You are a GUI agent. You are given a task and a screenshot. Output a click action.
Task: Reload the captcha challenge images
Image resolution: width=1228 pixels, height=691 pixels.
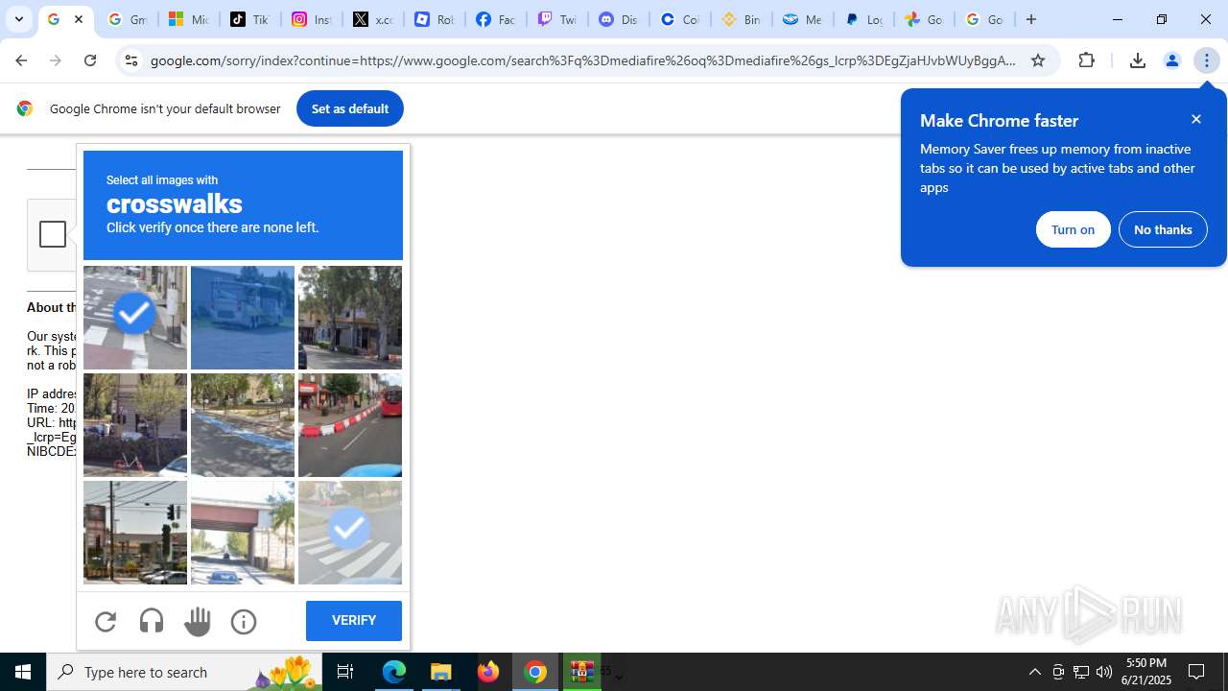(x=106, y=622)
